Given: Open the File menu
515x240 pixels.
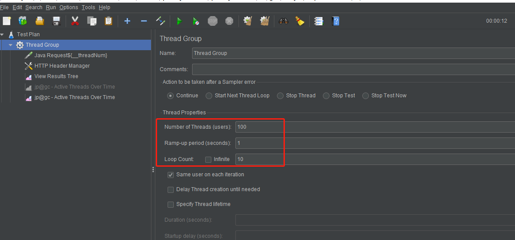Looking at the screenshot, I should tap(4, 7).
